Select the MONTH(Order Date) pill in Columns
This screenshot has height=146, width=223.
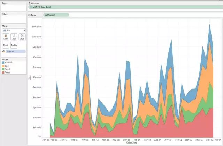126,7
